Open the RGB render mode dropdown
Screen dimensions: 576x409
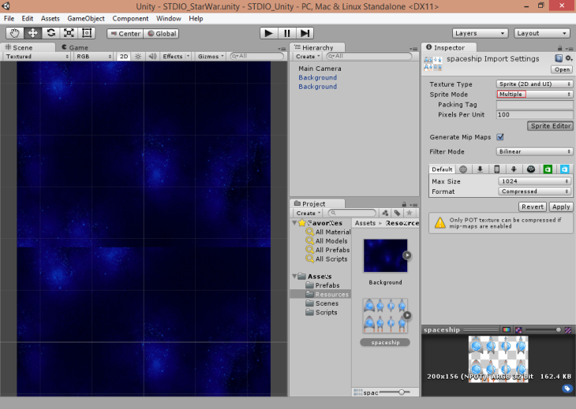tap(93, 57)
